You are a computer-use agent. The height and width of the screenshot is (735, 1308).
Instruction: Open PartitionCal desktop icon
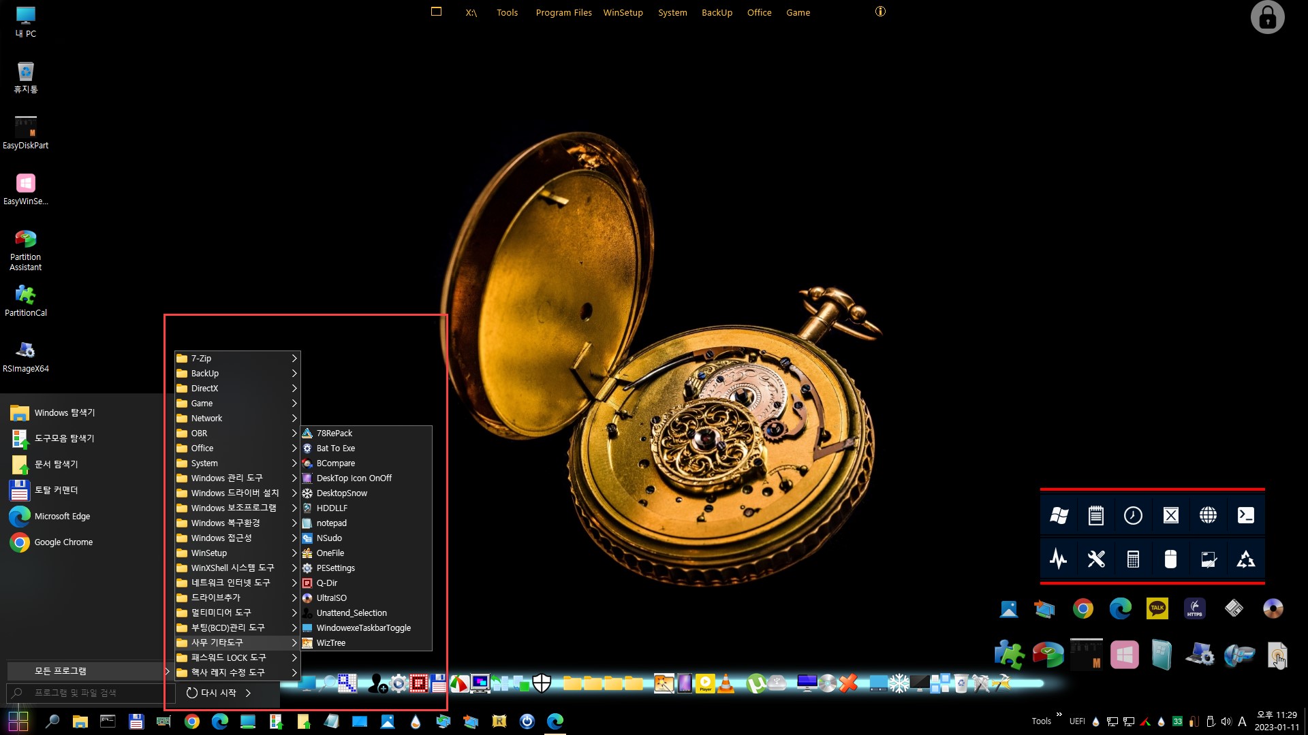click(26, 300)
